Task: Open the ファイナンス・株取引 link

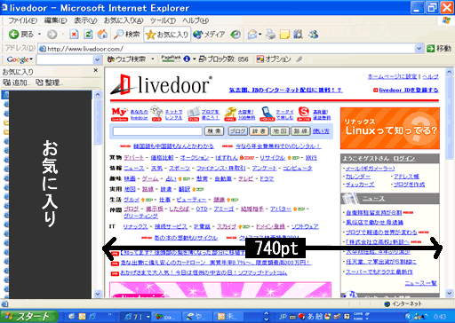Action: (221, 169)
